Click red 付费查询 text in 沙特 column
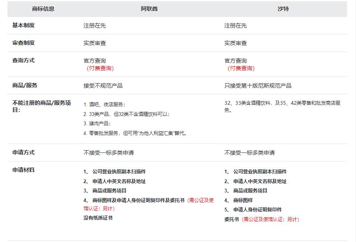The width and height of the screenshot is (356, 242). click(241, 68)
